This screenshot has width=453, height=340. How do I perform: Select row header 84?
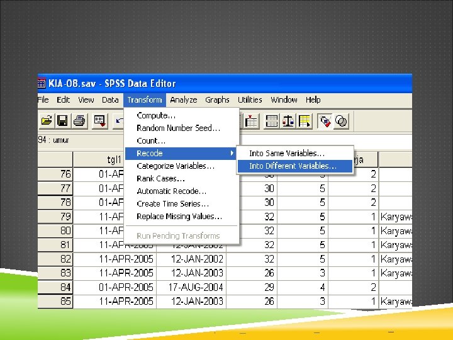(55, 287)
